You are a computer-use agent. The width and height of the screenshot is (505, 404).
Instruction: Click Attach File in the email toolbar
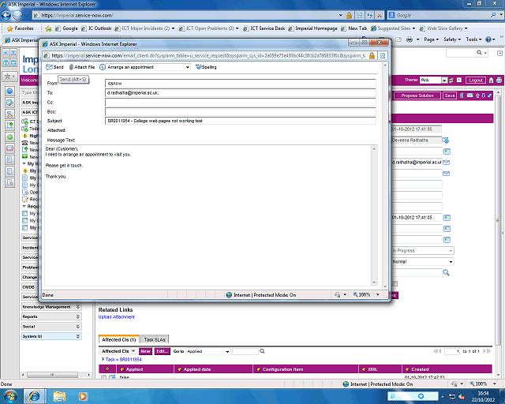point(81,67)
